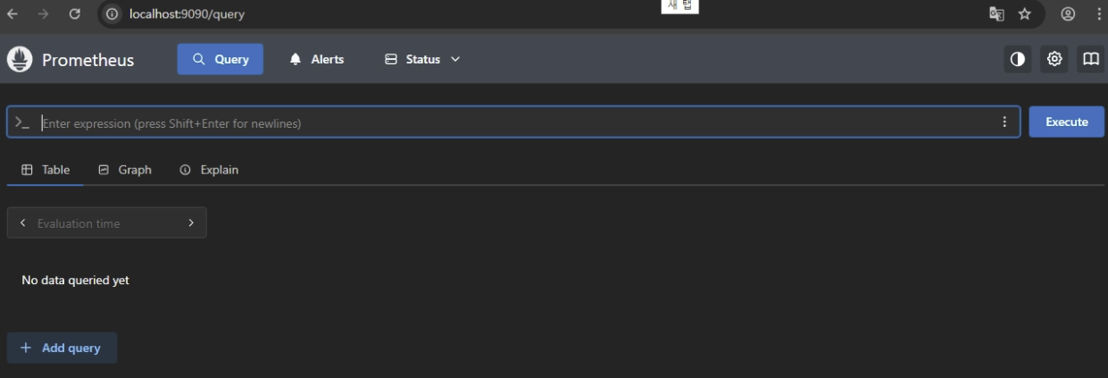Step evaluation time backward with left chevron
Image resolution: width=1108 pixels, height=378 pixels.
[x=22, y=223]
